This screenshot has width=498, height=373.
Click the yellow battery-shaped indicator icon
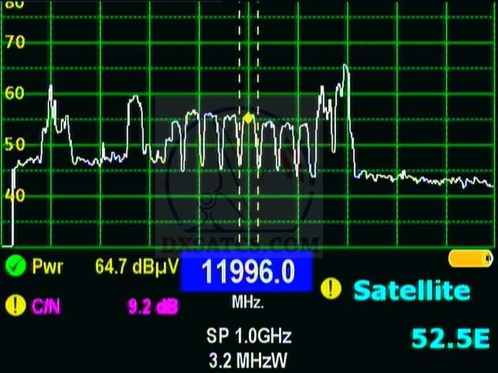(x=470, y=259)
